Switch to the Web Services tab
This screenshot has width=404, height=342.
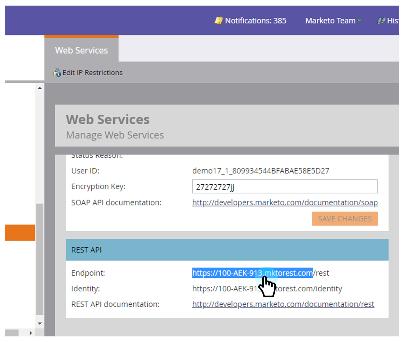pos(81,50)
